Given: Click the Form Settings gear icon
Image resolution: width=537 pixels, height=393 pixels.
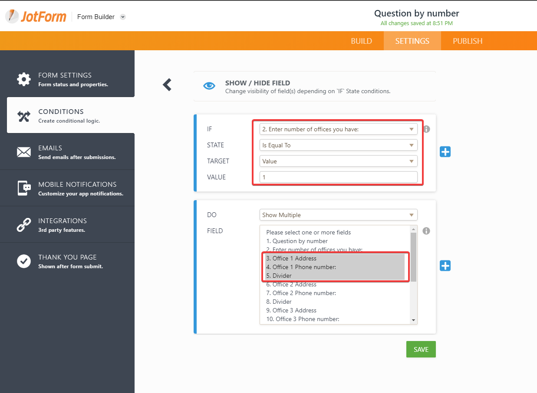Looking at the screenshot, I should click(24, 79).
